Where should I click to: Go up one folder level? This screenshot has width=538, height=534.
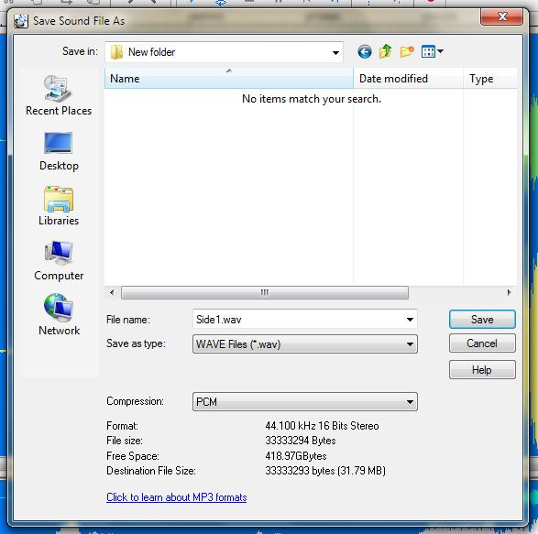pyautogui.click(x=385, y=51)
